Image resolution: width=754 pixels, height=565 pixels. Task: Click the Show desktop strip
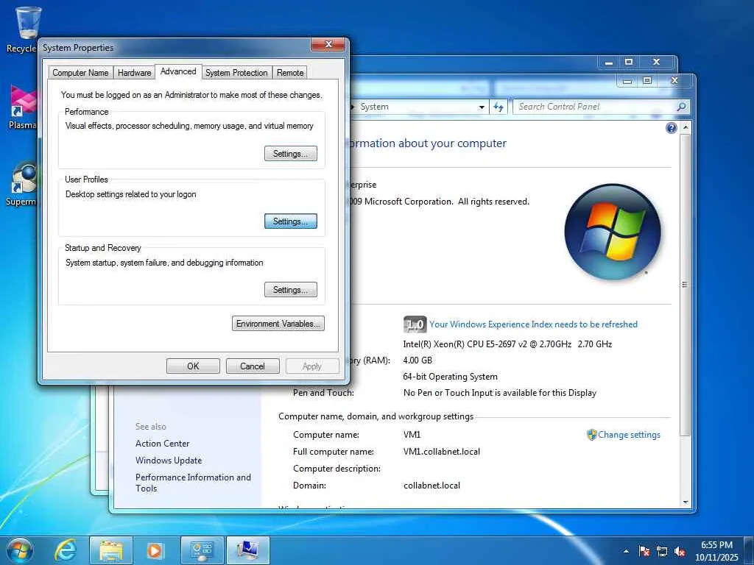pyautogui.click(x=749, y=550)
